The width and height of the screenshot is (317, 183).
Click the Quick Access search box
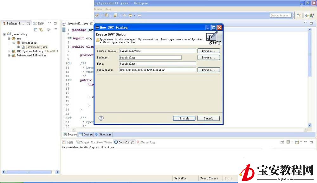(x=281, y=15)
